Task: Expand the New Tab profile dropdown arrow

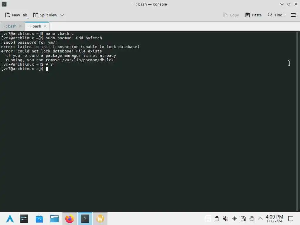Action: coord(28,18)
